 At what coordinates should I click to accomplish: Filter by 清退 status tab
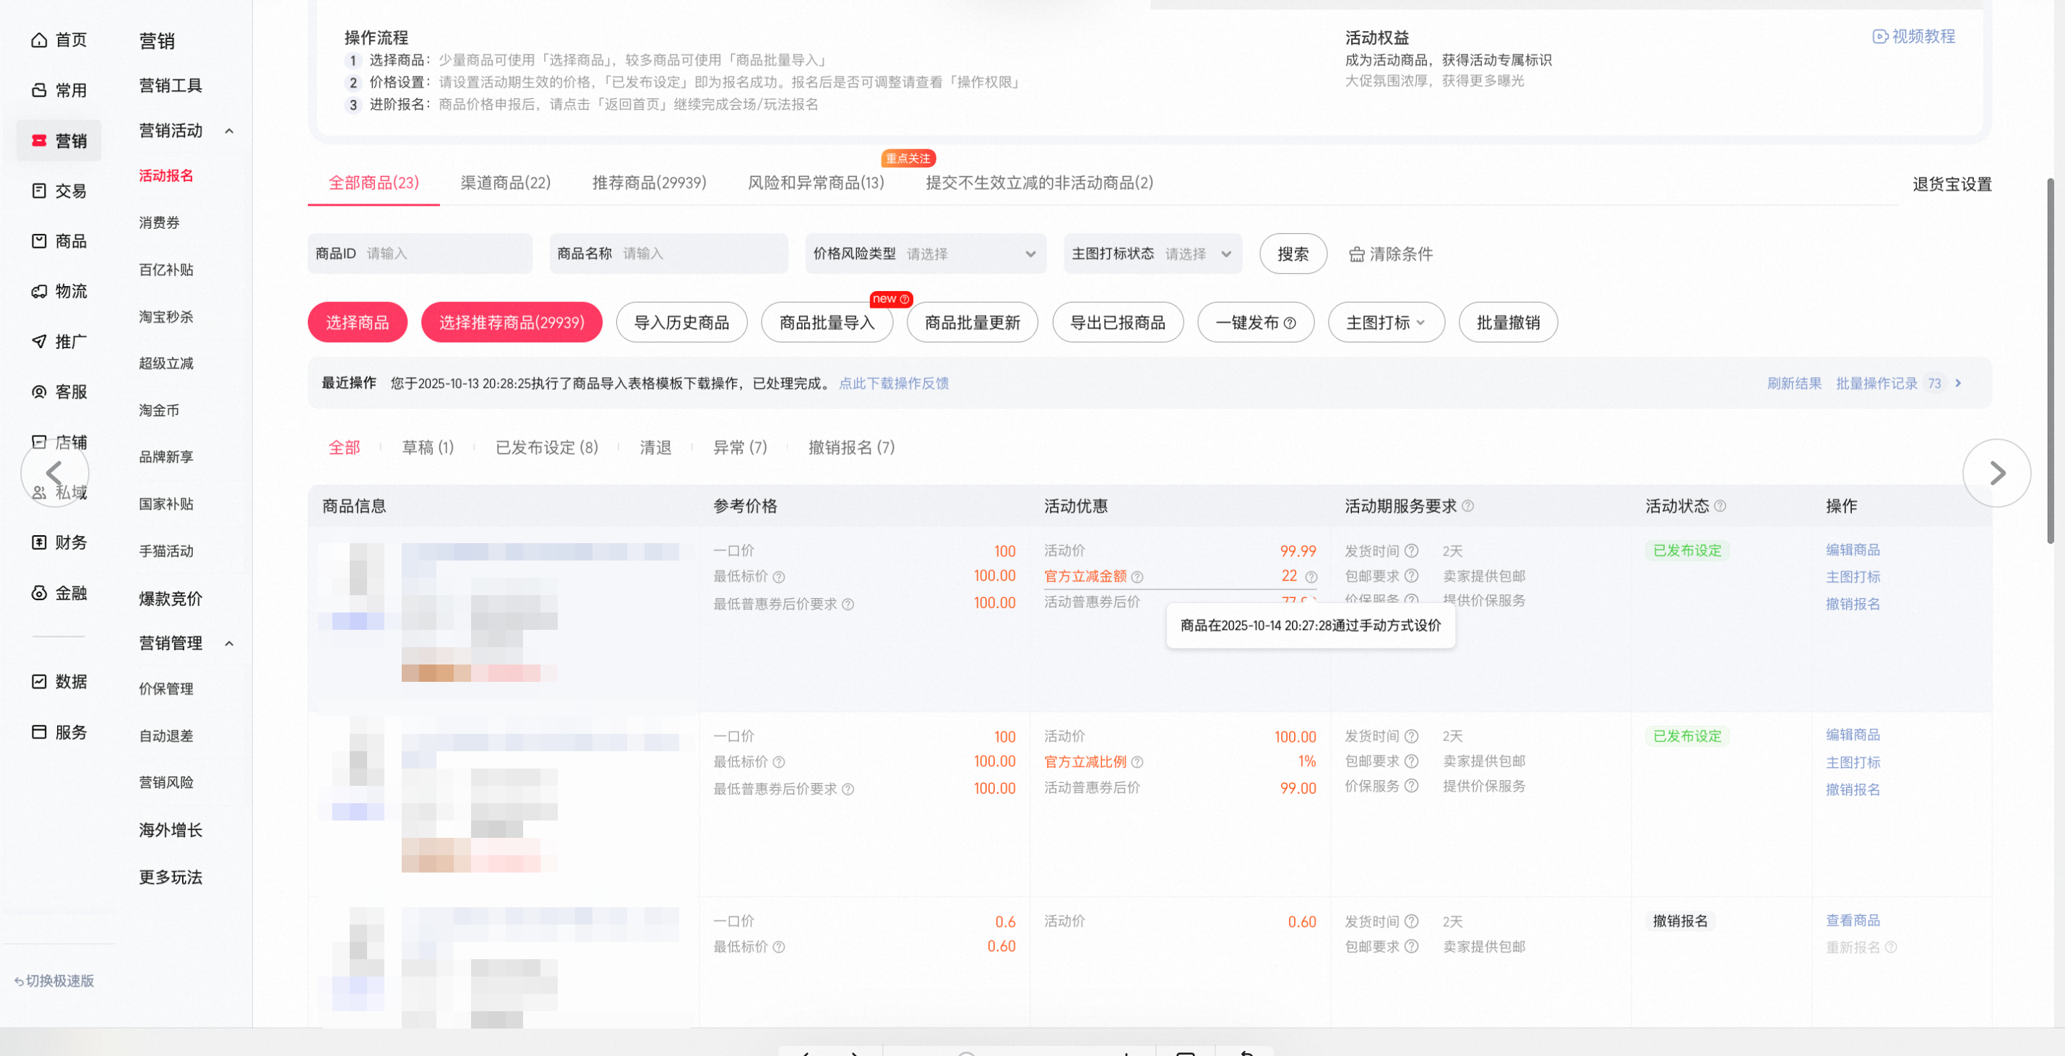656,448
